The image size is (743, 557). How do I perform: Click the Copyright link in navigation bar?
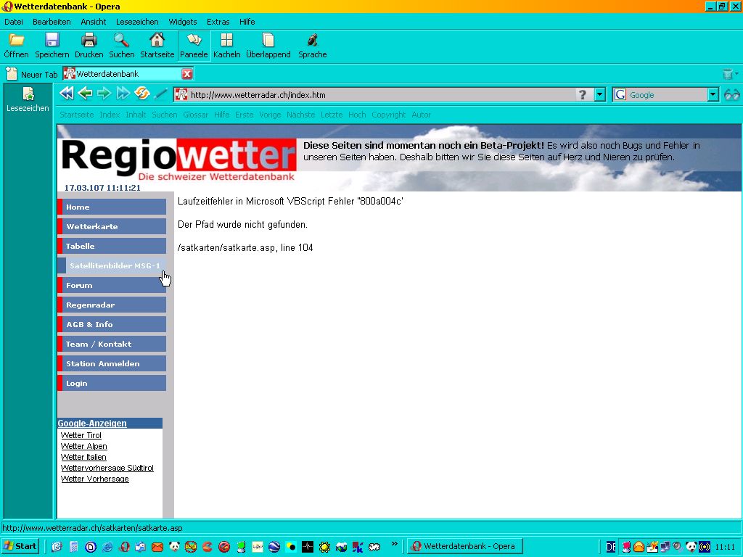pos(389,115)
